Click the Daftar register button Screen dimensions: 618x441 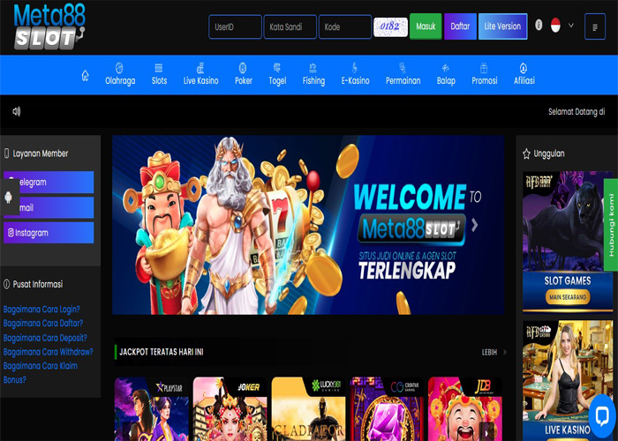(460, 26)
